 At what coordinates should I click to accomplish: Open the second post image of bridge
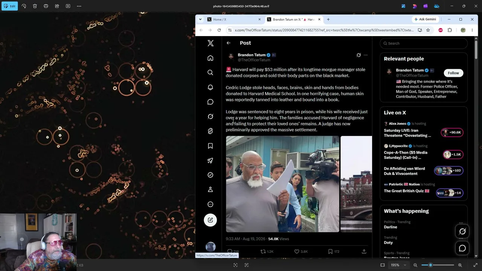[x=356, y=184]
